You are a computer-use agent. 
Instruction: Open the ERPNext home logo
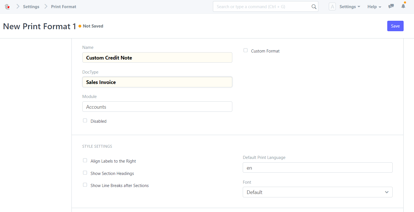[7, 7]
